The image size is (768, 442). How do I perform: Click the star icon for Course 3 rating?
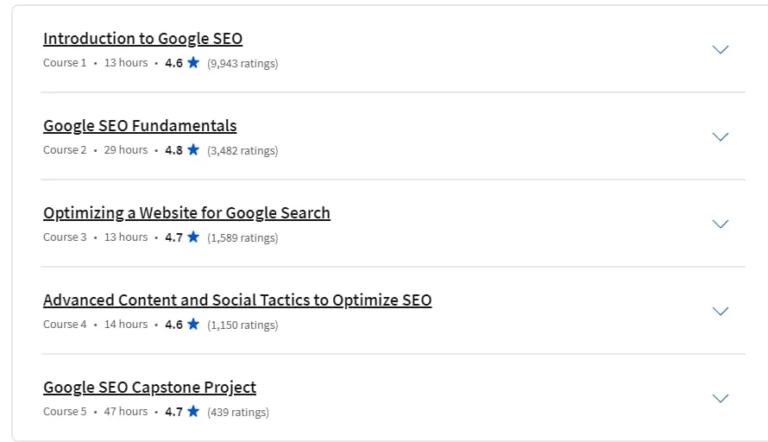click(193, 237)
